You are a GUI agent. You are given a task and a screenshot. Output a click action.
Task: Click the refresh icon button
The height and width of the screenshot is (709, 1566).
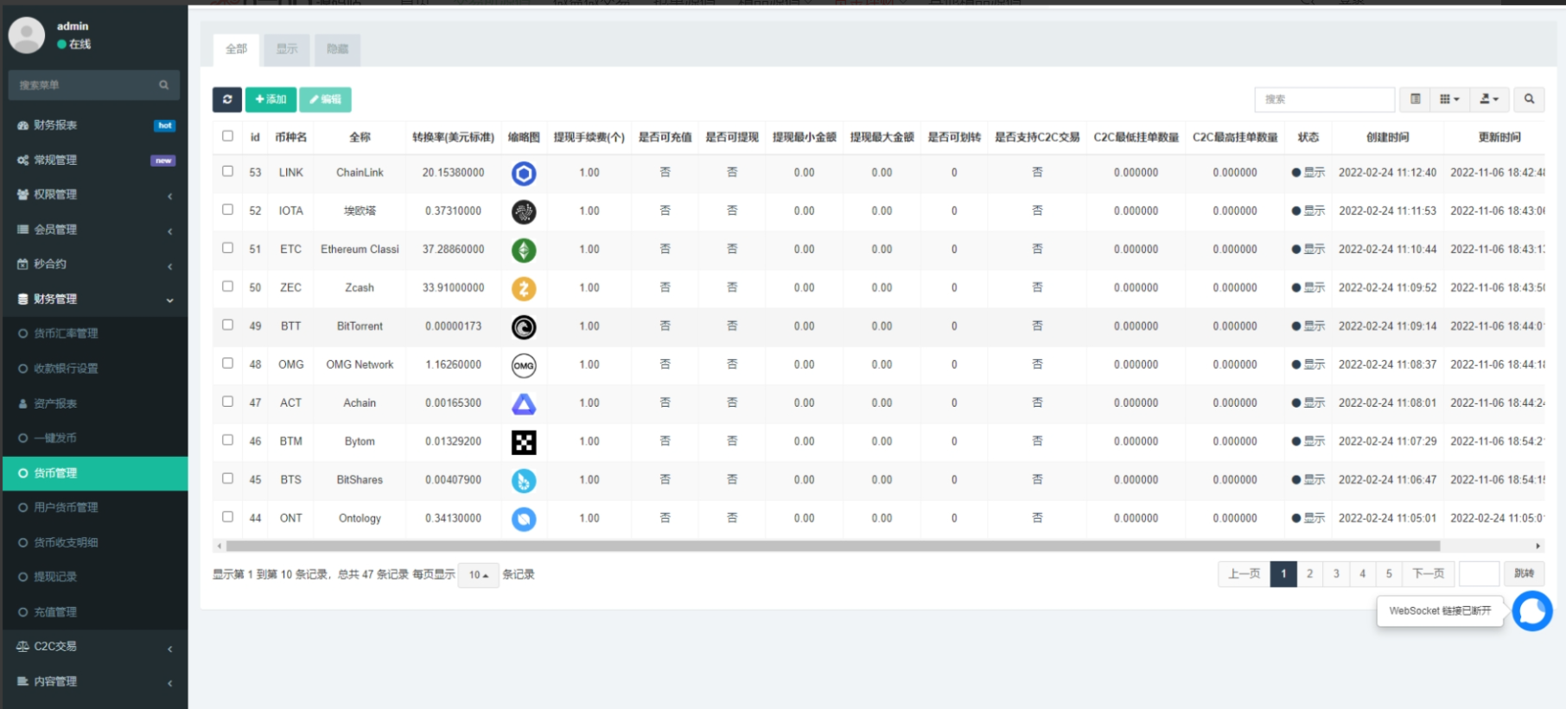point(227,99)
